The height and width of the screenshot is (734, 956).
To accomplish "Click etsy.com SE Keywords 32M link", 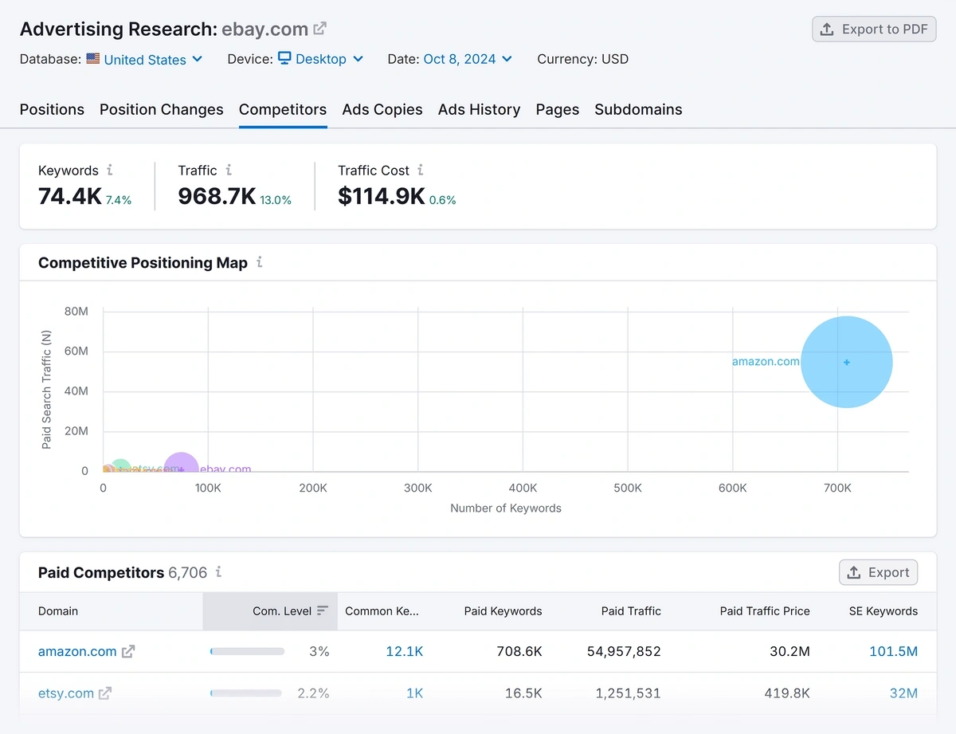I will coord(903,693).
